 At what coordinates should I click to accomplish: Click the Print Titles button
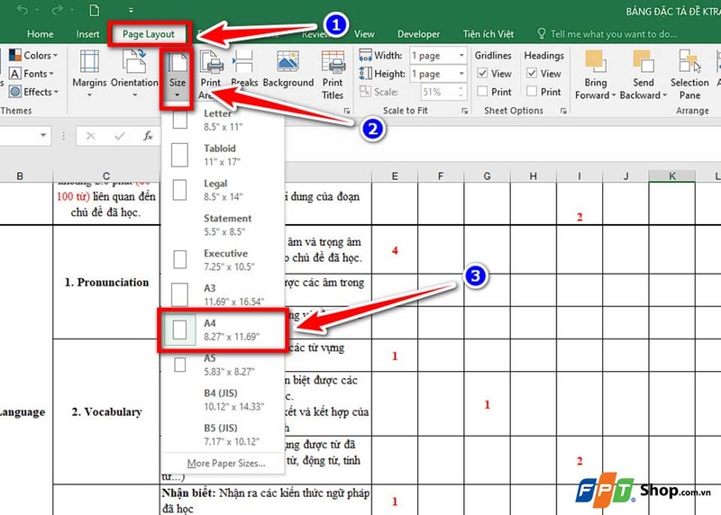333,75
